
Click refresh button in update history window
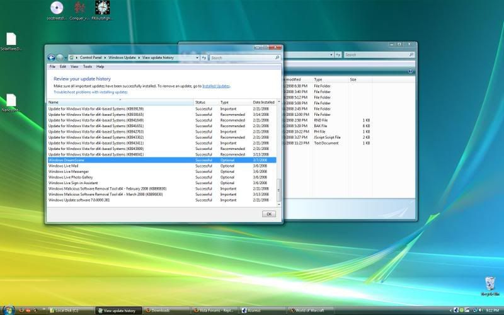click(x=203, y=57)
